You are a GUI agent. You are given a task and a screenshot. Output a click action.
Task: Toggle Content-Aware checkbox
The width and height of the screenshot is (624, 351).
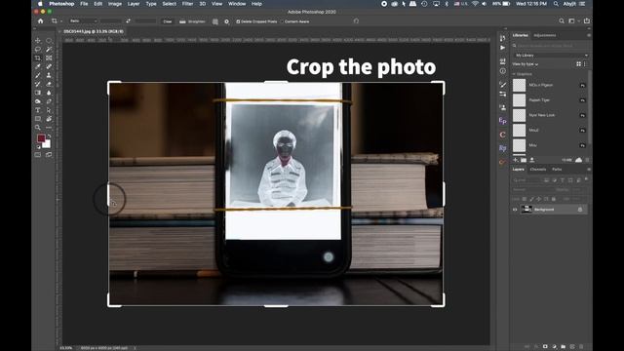coord(282,21)
